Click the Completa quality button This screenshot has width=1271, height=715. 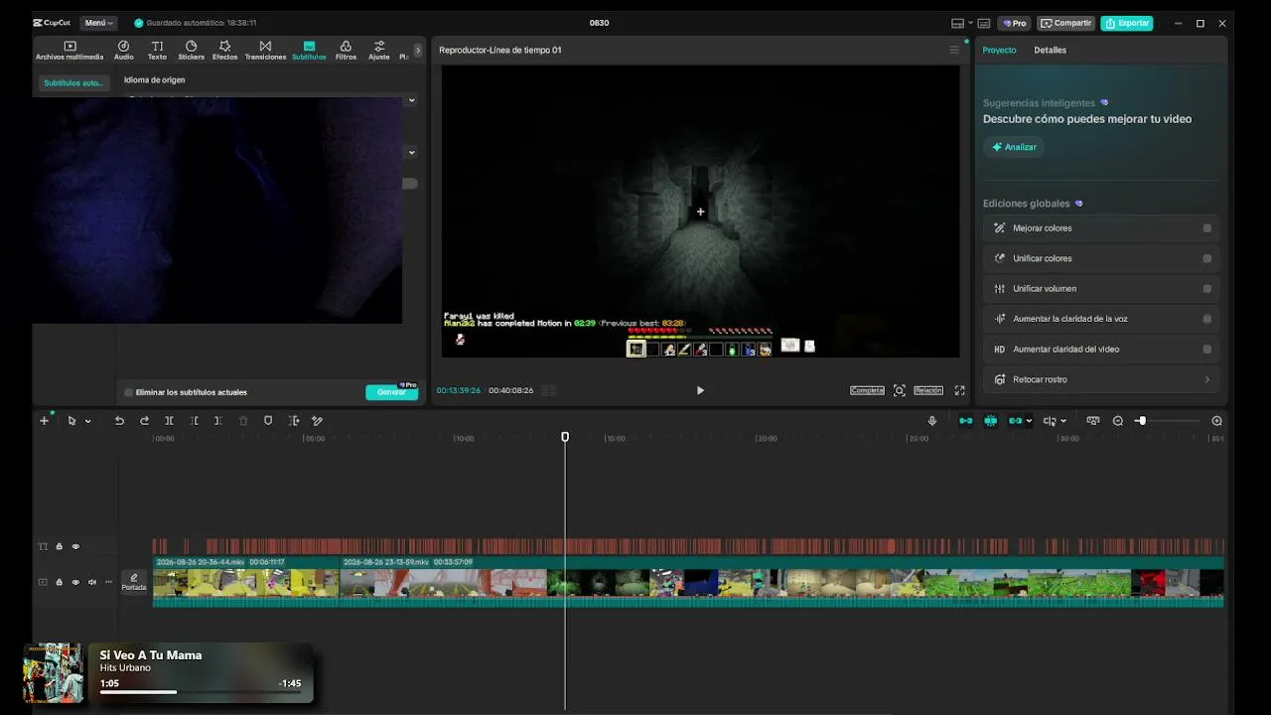coord(867,390)
